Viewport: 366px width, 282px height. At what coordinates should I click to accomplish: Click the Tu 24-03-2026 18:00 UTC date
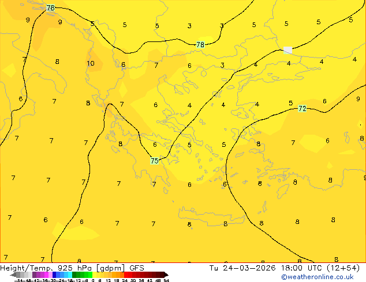coord(266,268)
